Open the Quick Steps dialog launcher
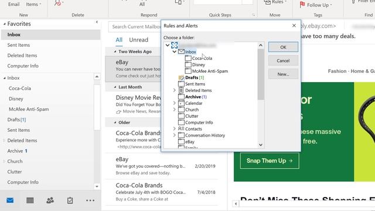Image resolution: width=375 pixels, height=211 pixels. pos(254,15)
